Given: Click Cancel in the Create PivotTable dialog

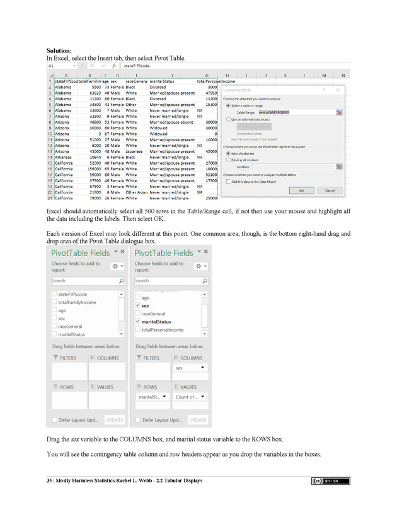Looking at the screenshot, I should (x=330, y=190).
